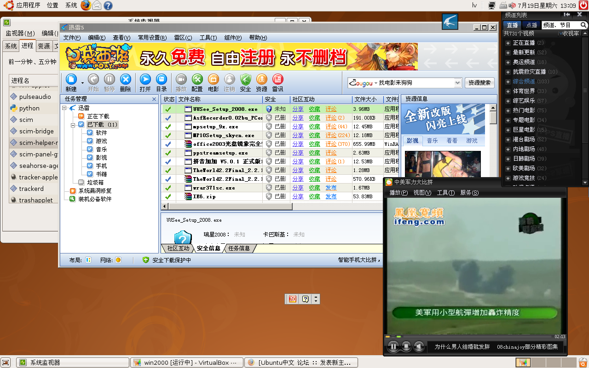This screenshot has height=368, width=589.
Task: Click 分享 link for UUSee_Setup_2008.exe
Action: tap(298, 109)
